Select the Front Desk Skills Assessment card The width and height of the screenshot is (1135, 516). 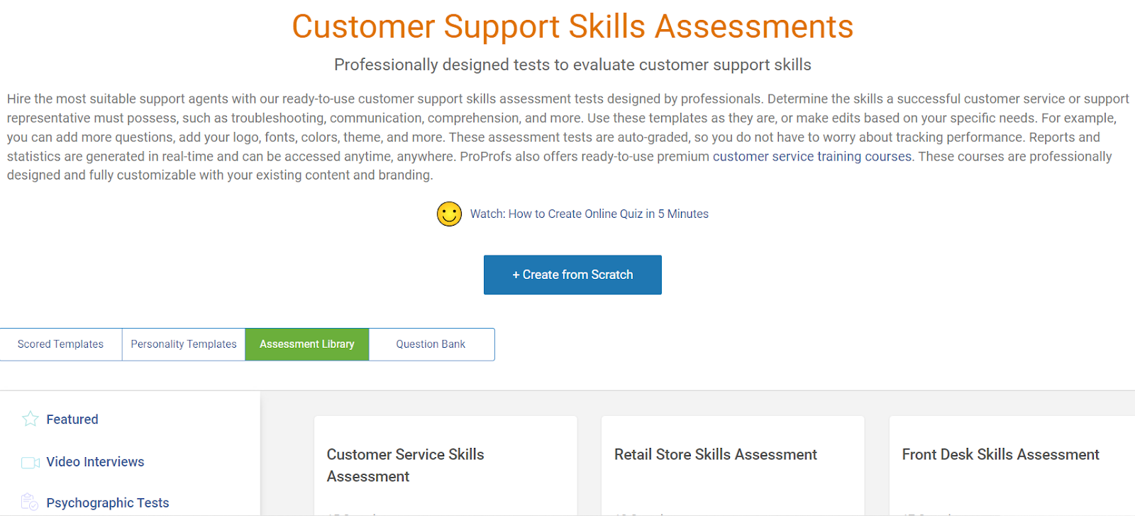tap(1000, 454)
